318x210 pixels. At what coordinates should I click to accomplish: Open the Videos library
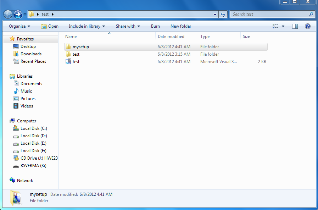[27, 106]
